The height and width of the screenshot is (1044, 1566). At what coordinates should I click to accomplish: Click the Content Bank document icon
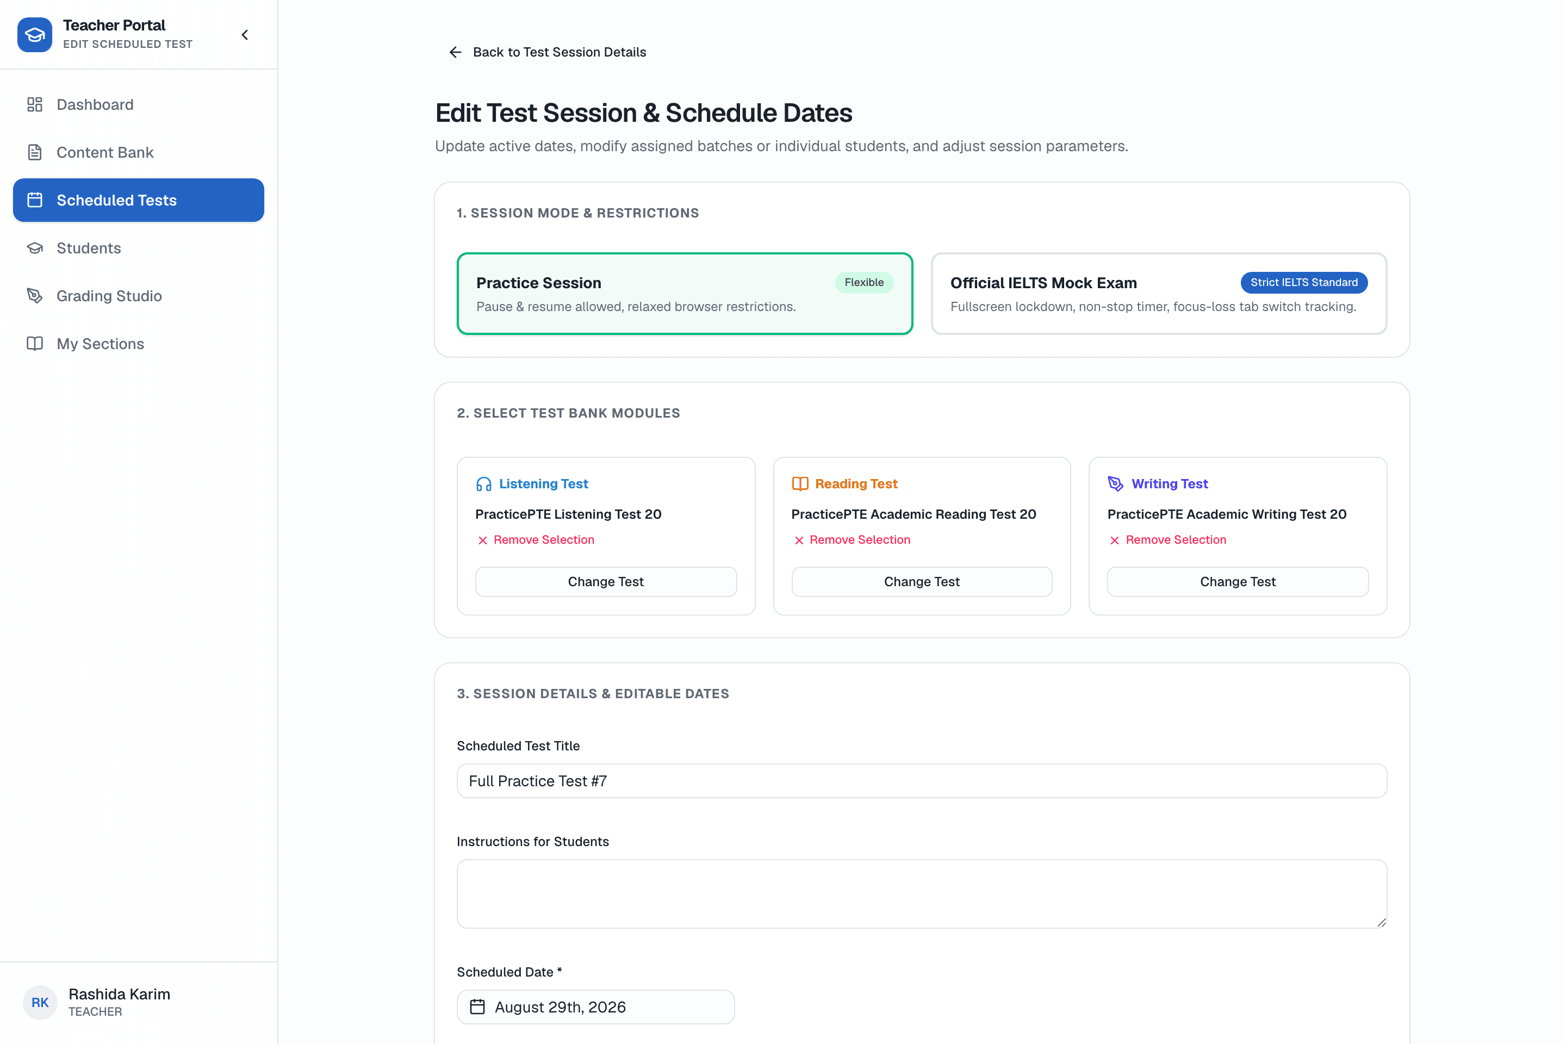[35, 152]
